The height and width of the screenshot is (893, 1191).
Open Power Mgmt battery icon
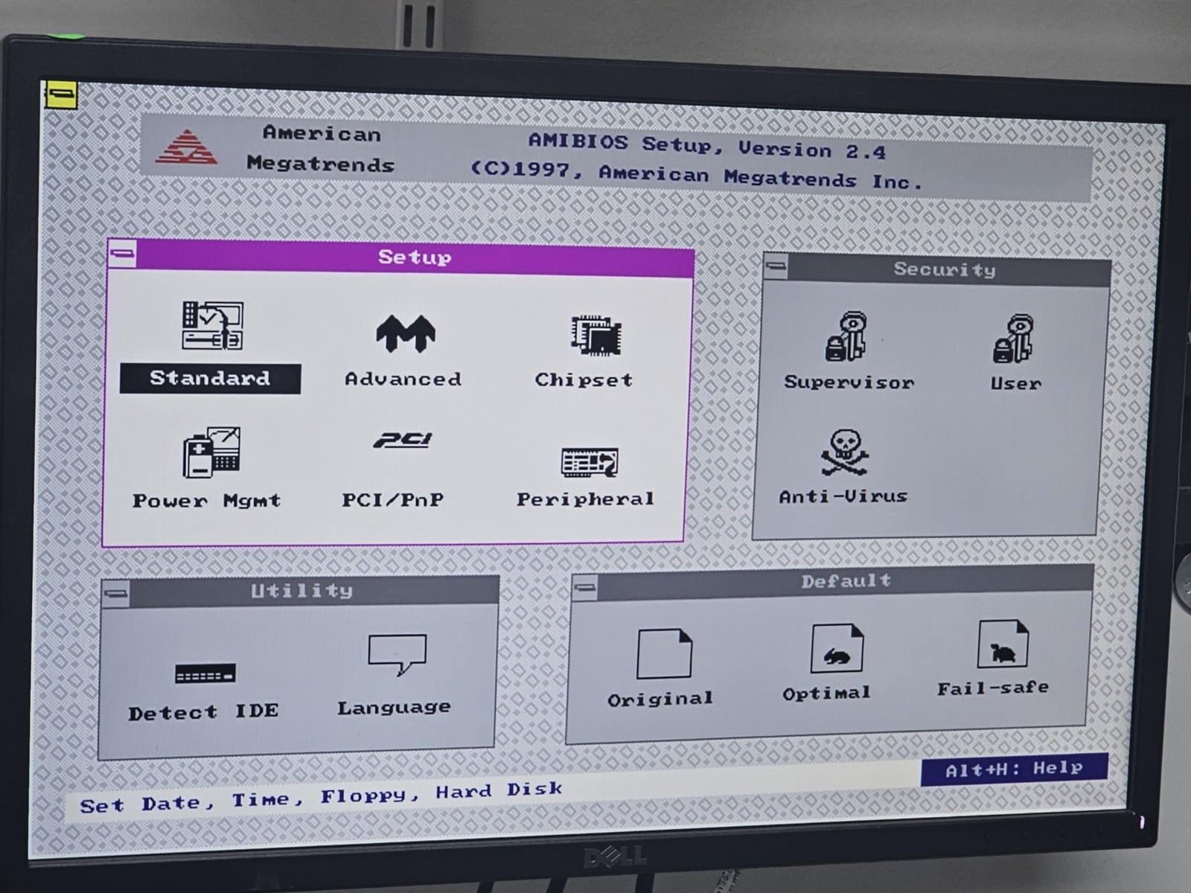point(211,452)
